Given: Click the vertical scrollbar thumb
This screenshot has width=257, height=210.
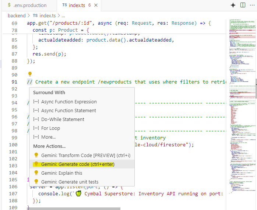Looking at the screenshot, I should point(256,88).
